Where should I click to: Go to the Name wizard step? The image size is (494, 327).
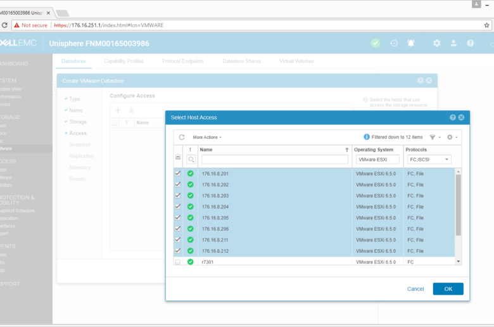(x=76, y=110)
